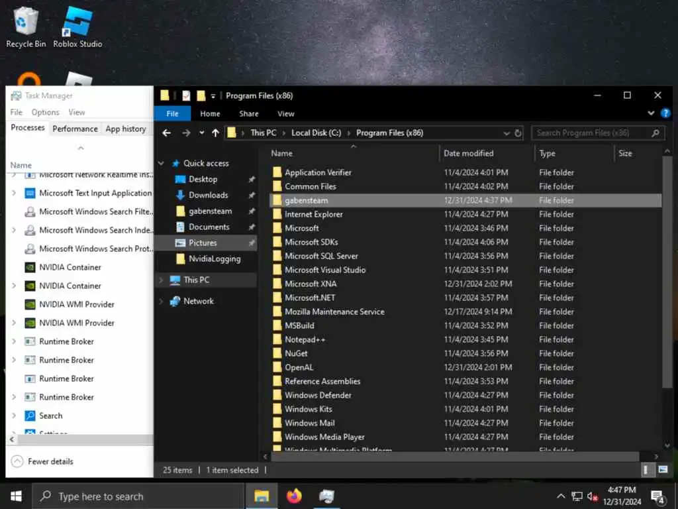Show hidden system tray icons
The image size is (678, 509).
(x=561, y=496)
